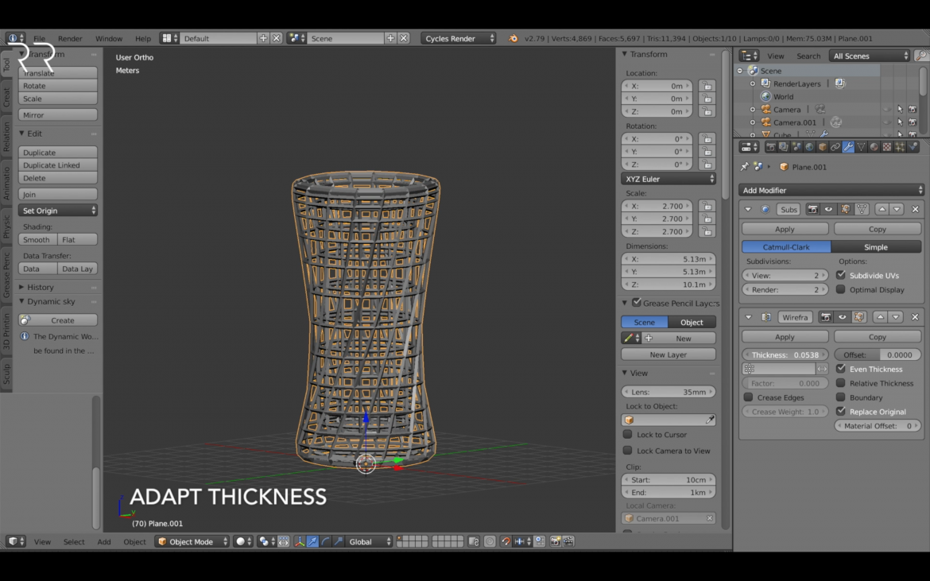Open the Materials properties tab icon
Screen dimensions: 930x581
pyautogui.click(x=874, y=147)
